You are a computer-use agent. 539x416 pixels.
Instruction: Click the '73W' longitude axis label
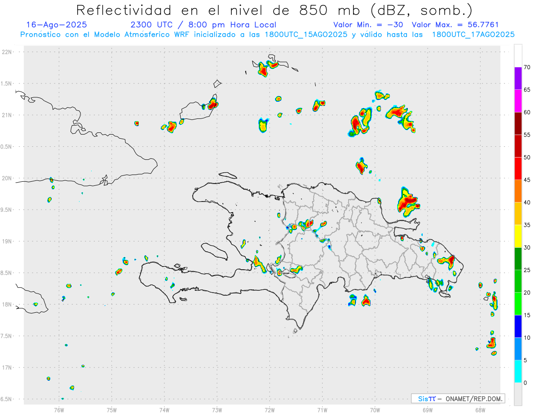[217, 410]
